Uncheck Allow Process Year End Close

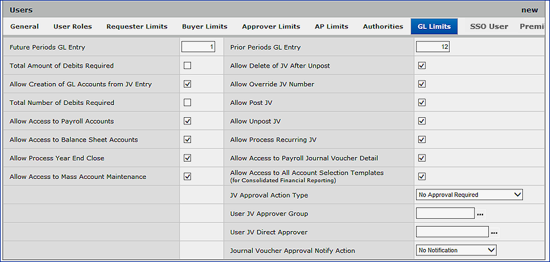pyautogui.click(x=187, y=158)
